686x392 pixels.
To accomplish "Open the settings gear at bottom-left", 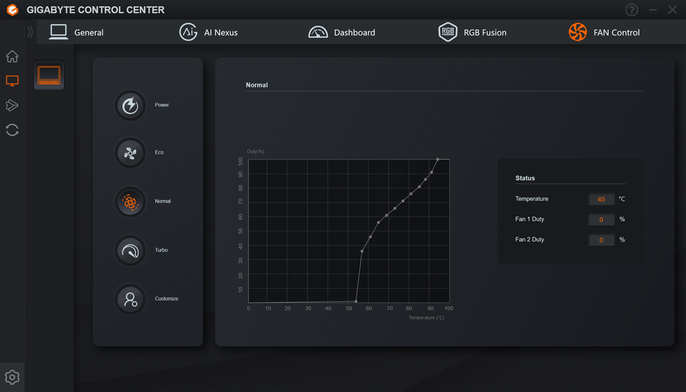I will (x=12, y=377).
